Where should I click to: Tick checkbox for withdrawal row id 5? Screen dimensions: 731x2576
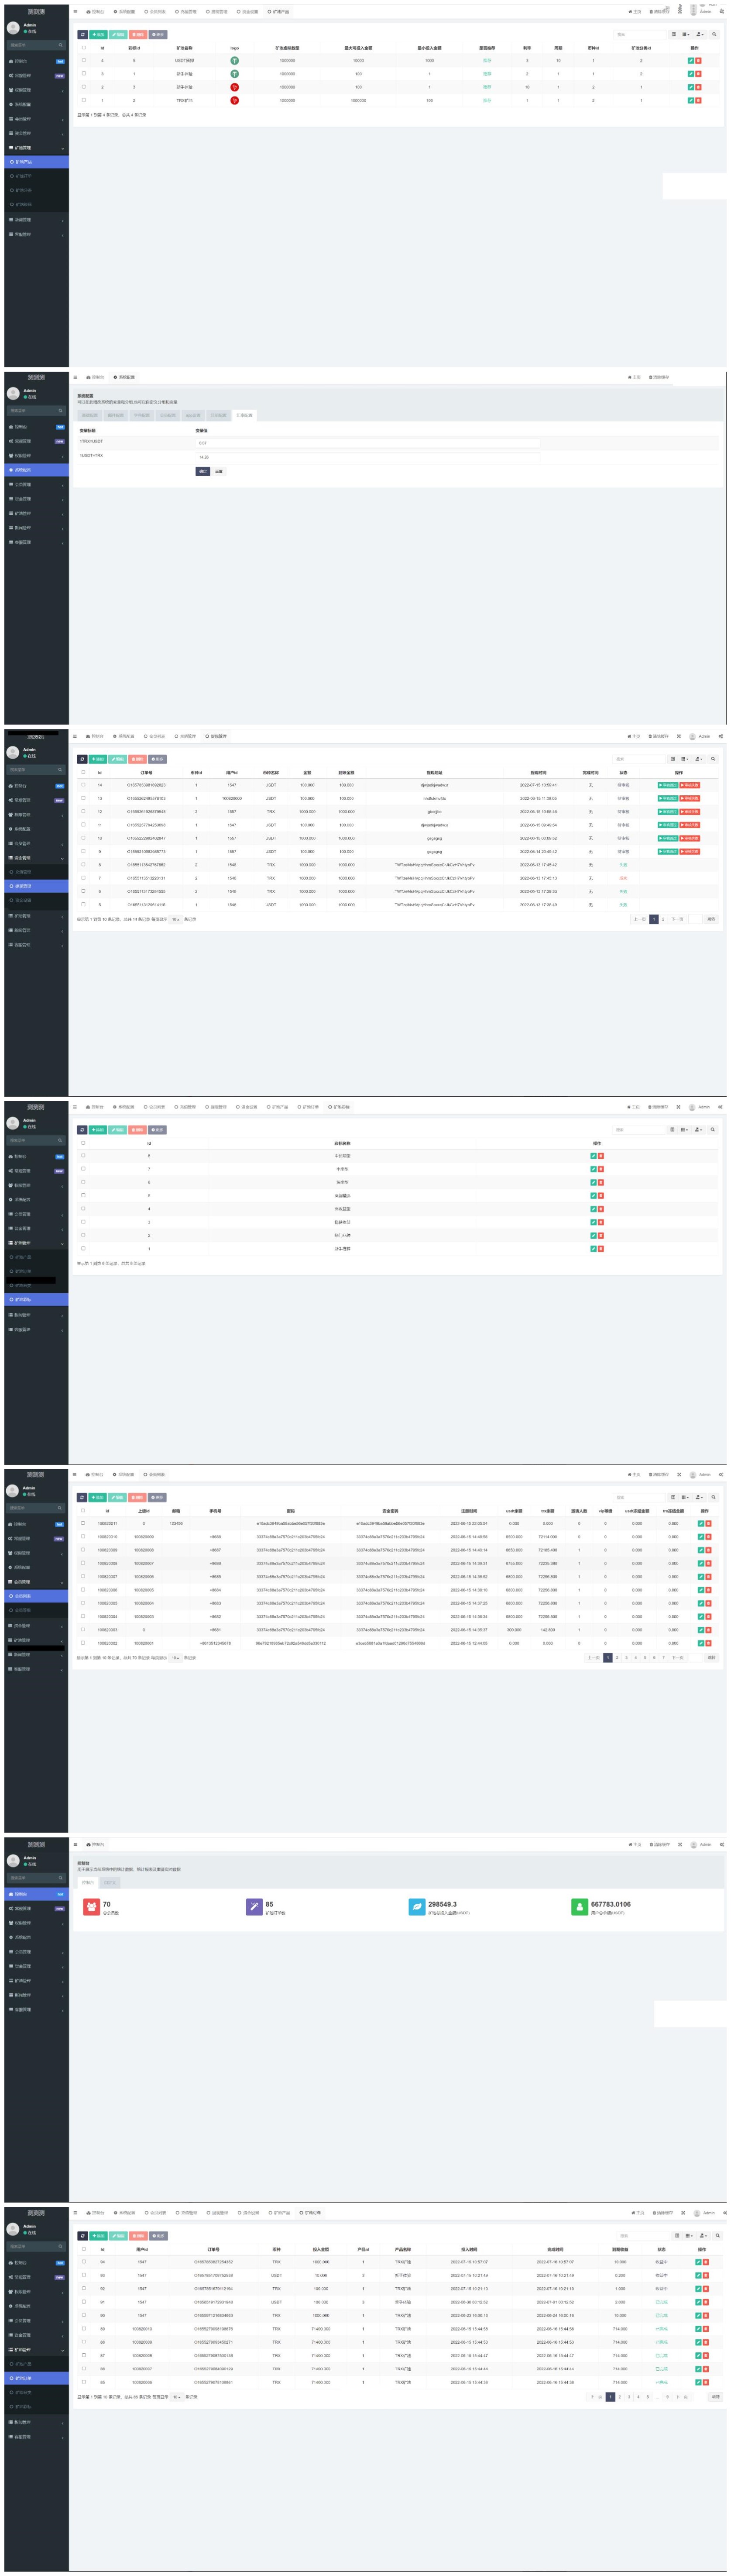83,904
